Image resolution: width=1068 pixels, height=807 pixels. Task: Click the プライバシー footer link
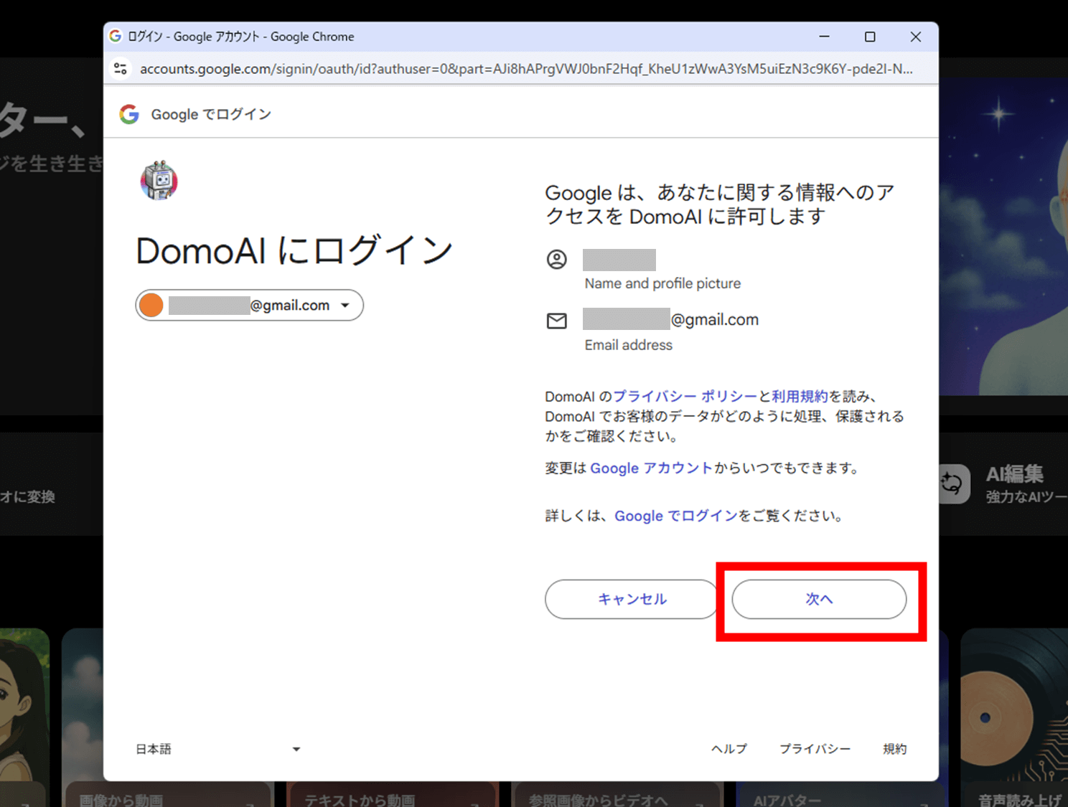[x=815, y=749]
